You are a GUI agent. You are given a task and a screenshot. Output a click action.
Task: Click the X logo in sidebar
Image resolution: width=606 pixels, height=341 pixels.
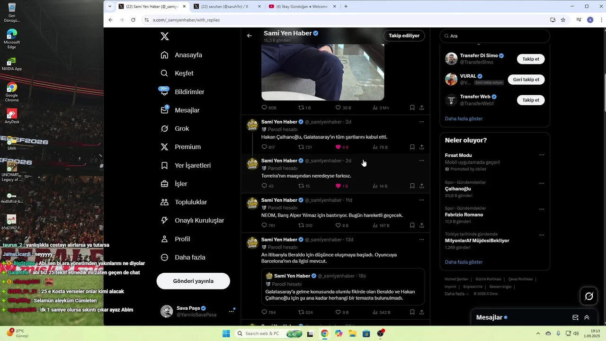click(x=164, y=36)
